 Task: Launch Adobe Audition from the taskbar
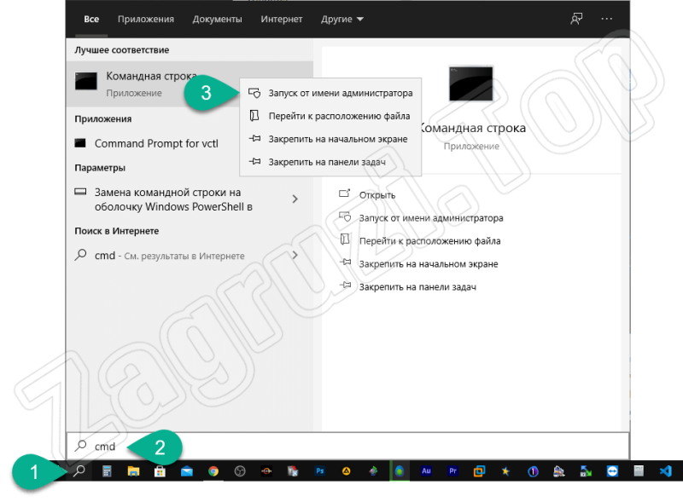click(426, 470)
